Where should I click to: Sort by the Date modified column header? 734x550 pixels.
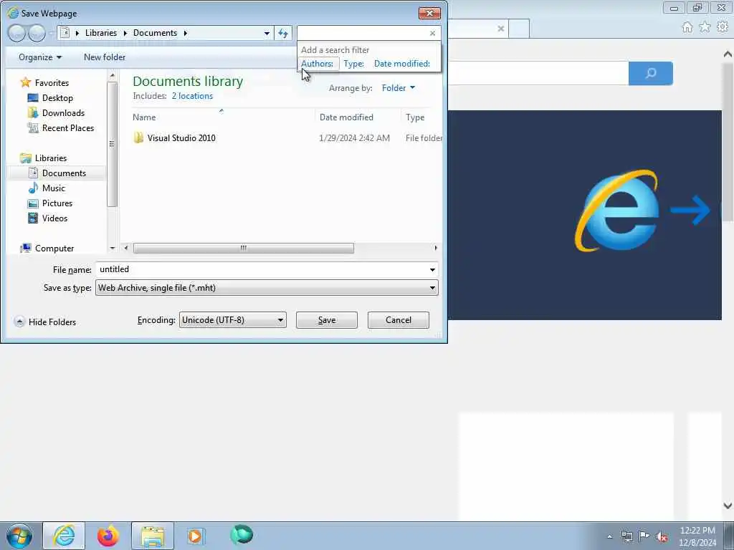coord(346,117)
